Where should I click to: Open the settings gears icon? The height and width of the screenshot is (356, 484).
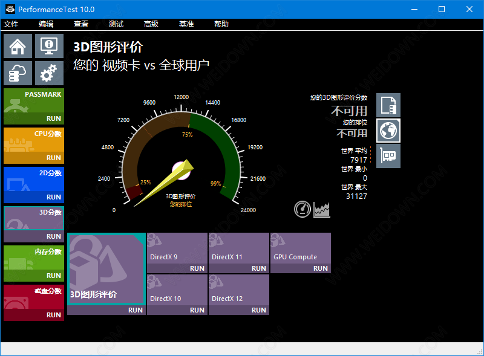coord(49,73)
